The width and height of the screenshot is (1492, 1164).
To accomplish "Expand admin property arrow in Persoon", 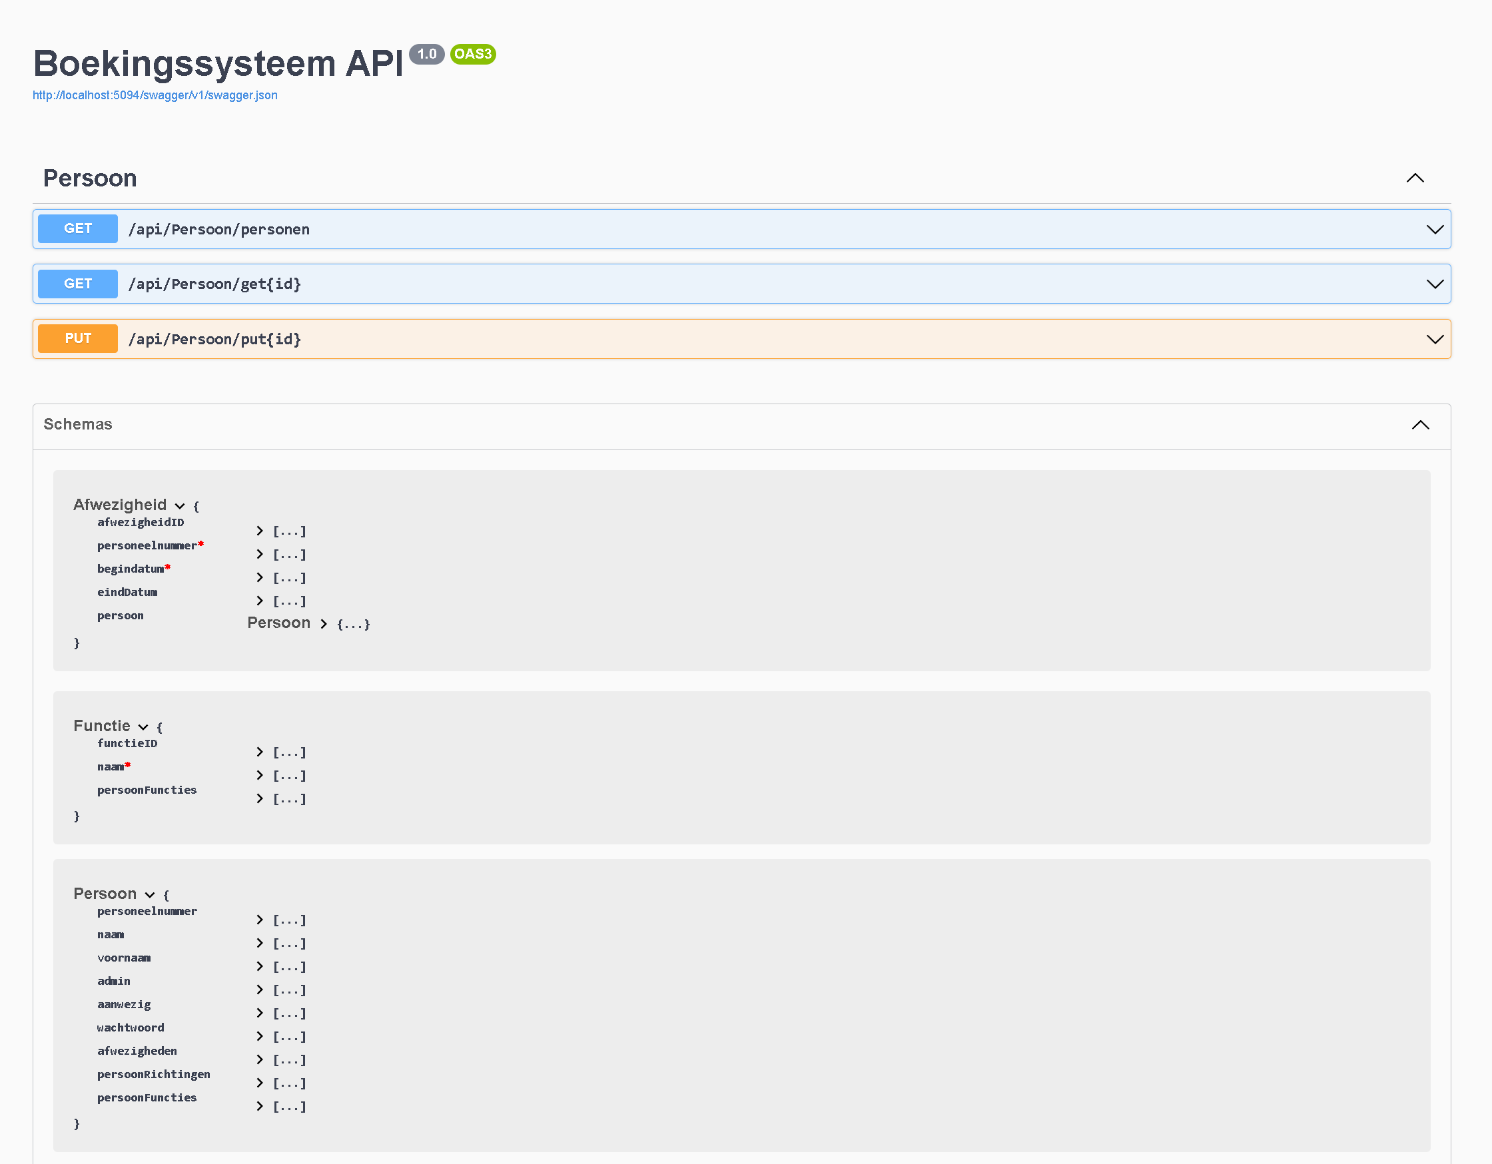I will tap(260, 990).
